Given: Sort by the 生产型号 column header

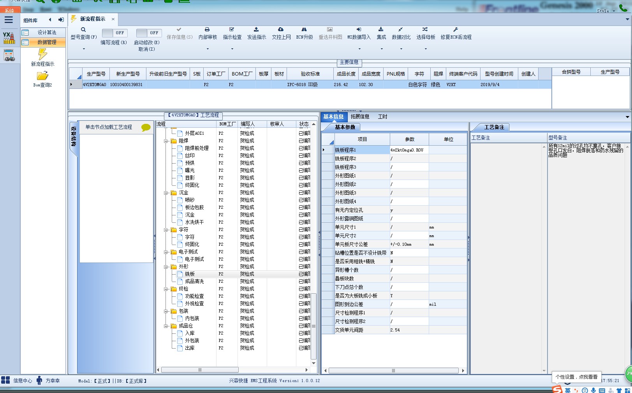Looking at the screenshot, I should click(x=96, y=74).
